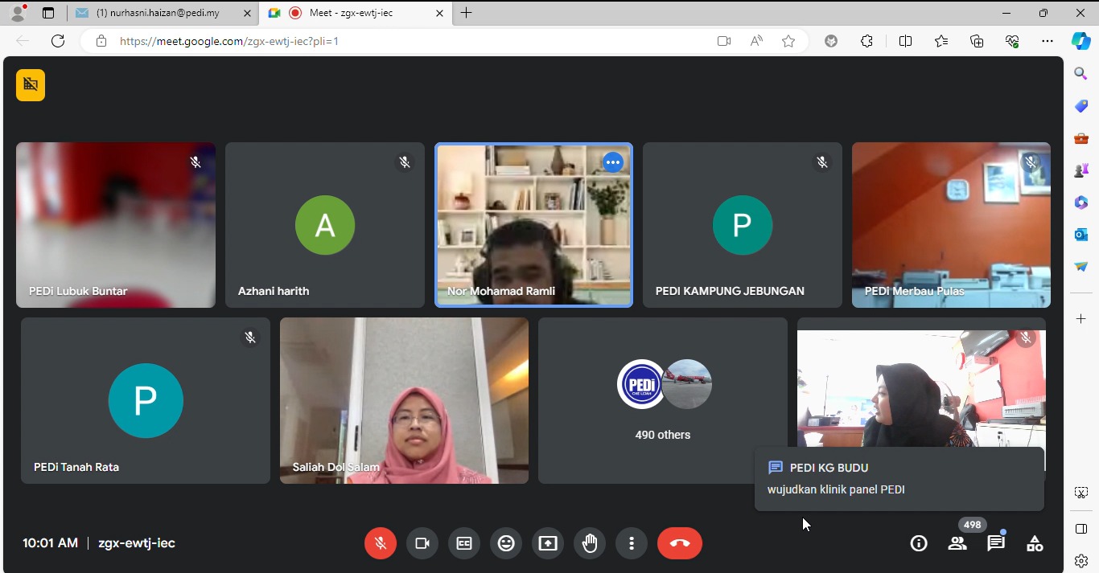Select the Azhani harith participant tile
The width and height of the screenshot is (1099, 573).
click(x=325, y=225)
